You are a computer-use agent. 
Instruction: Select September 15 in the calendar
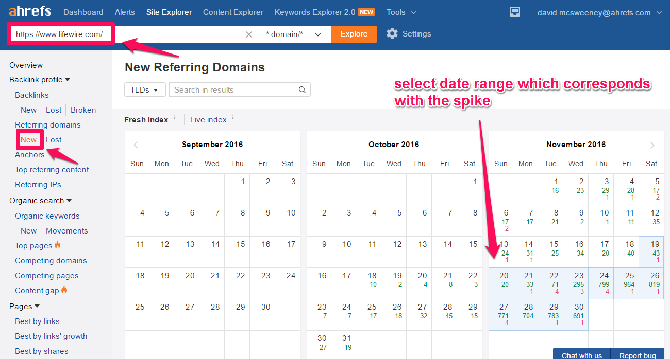coord(237,252)
